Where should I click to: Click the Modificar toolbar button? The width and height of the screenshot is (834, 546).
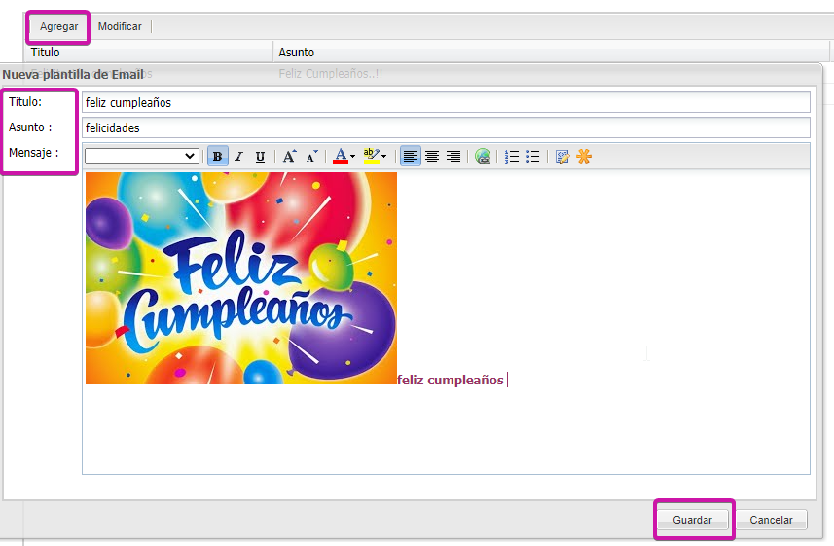120,26
